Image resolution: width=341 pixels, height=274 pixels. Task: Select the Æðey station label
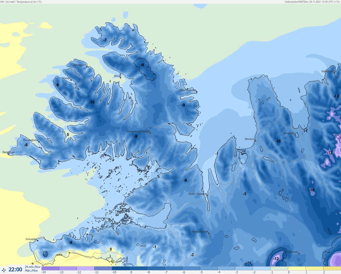click(x=117, y=76)
